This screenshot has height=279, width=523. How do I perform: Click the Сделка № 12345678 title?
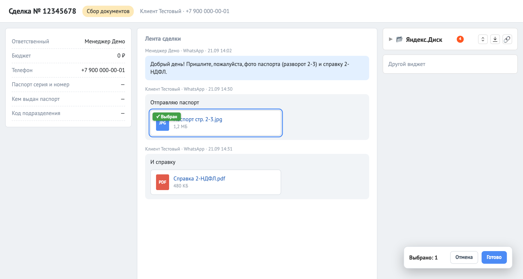(x=42, y=11)
